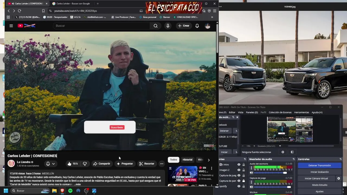Screen dimensions: 347x195
Task: Unlock the Captura de pantalla source
Action: tap(243, 181)
